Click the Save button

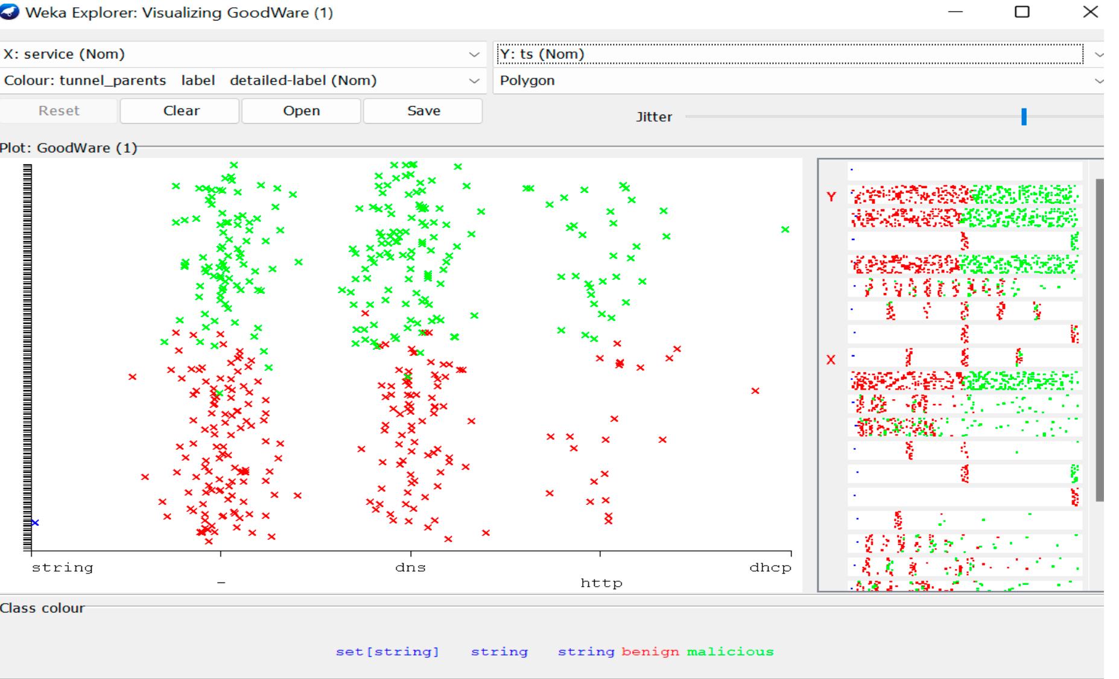[423, 111]
